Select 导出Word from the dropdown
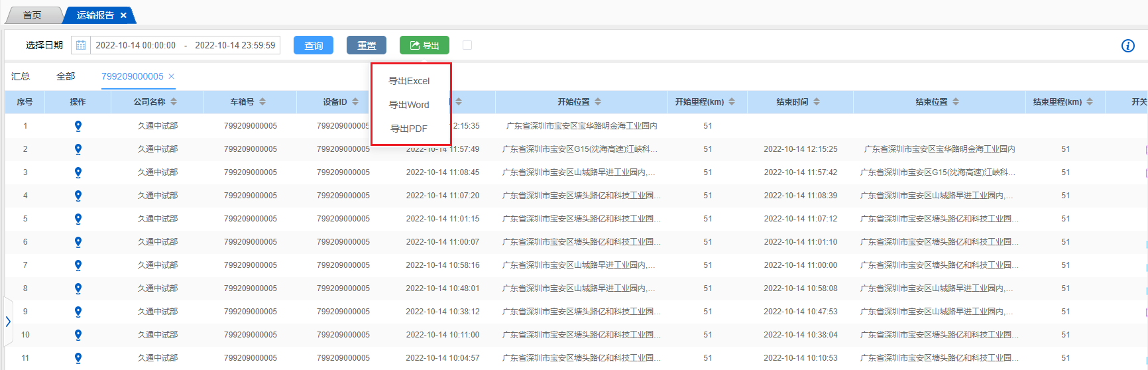The width and height of the screenshot is (1148, 370). (409, 105)
